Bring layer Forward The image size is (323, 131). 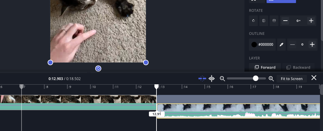(265, 67)
